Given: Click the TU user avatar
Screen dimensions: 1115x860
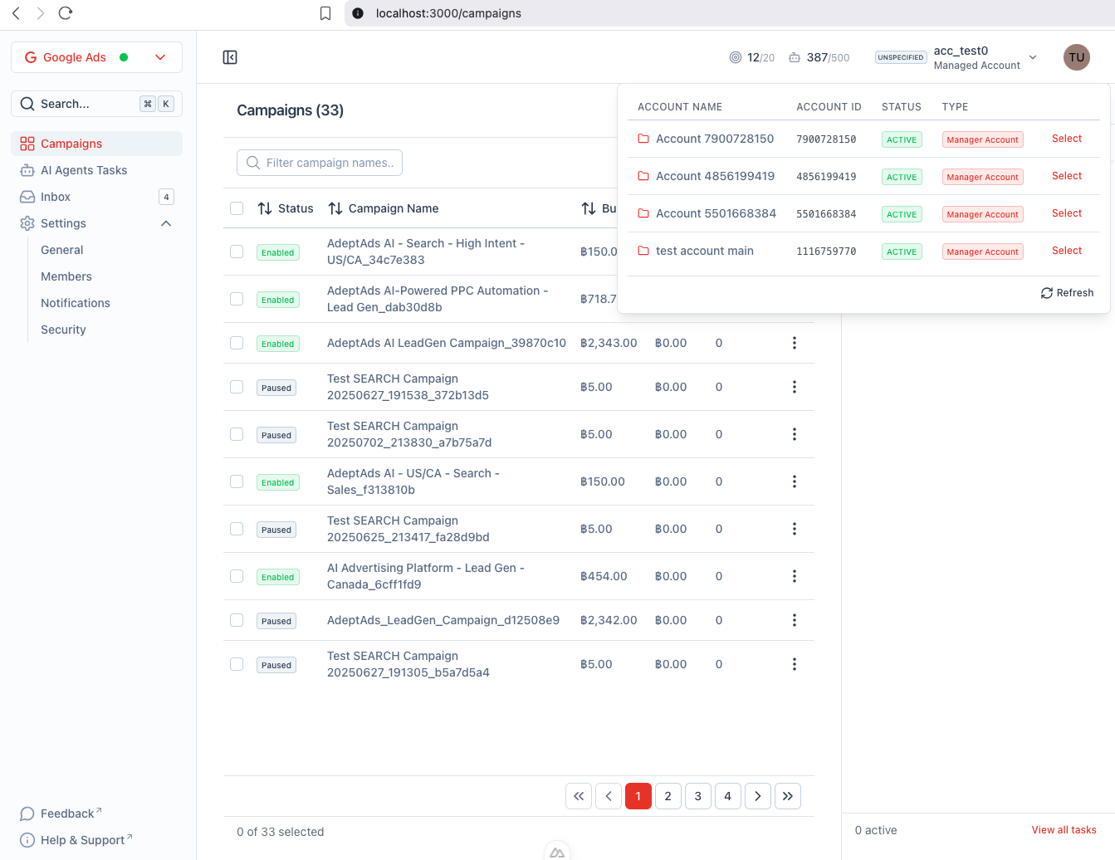Looking at the screenshot, I should 1076,57.
